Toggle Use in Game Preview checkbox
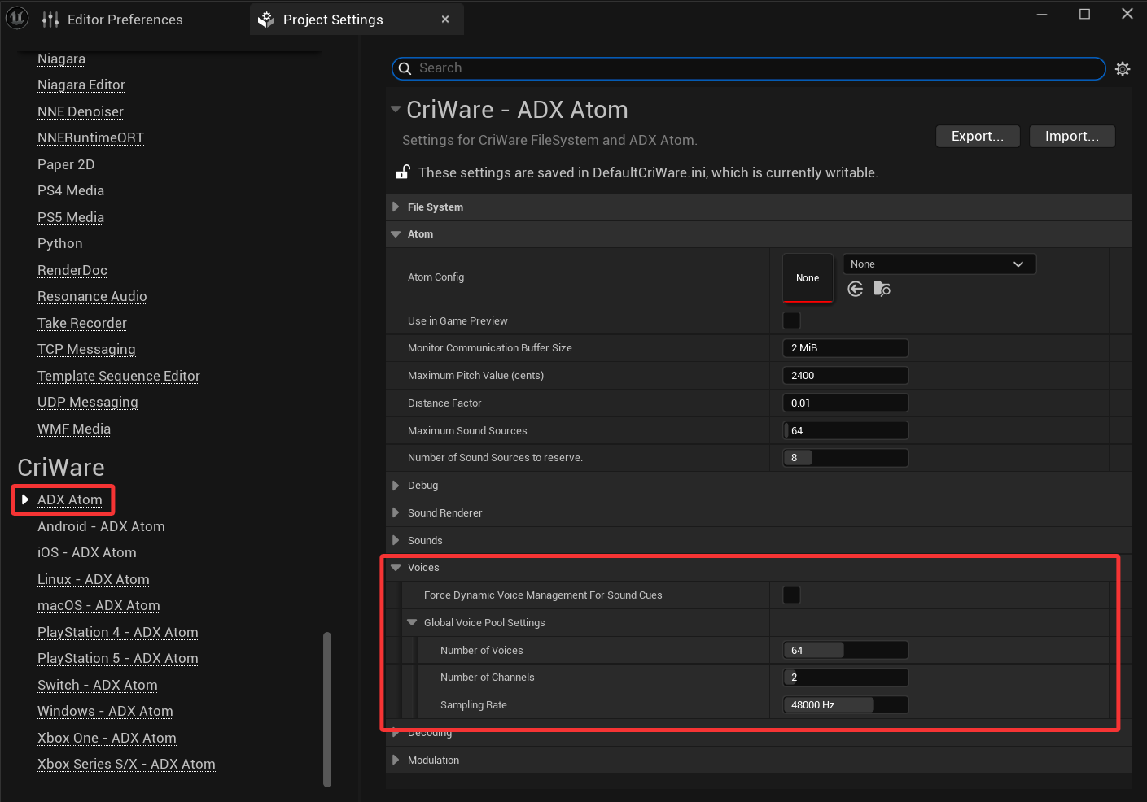 tap(791, 320)
